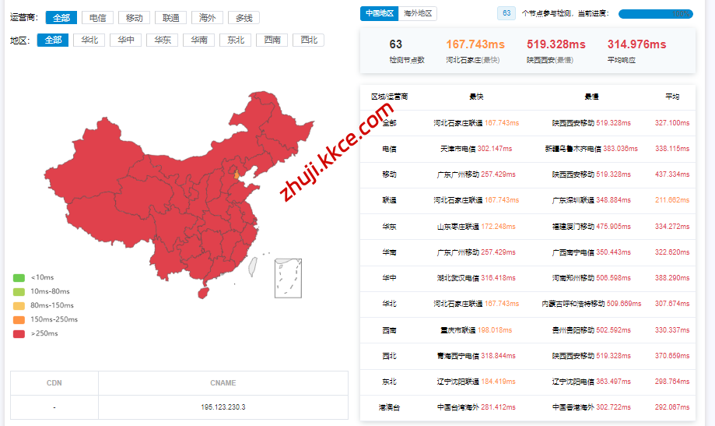The width and height of the screenshot is (715, 426).
Task: Click the red >250ms legend swatch
Action: coord(19,333)
